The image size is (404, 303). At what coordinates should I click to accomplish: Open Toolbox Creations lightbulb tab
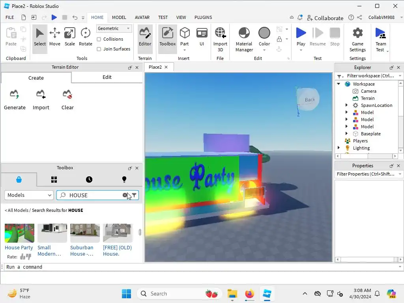coord(124,180)
